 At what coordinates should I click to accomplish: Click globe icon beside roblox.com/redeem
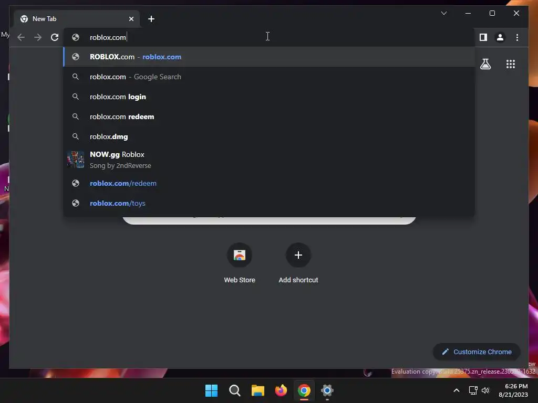click(x=76, y=183)
